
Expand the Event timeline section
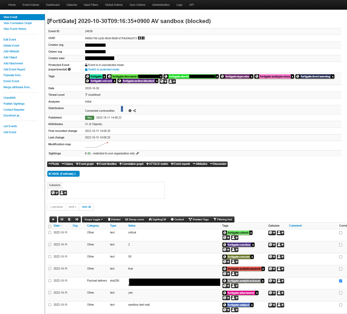107,164
